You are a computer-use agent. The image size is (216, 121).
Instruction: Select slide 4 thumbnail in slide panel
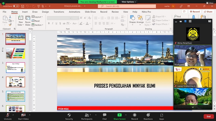tap(16, 82)
